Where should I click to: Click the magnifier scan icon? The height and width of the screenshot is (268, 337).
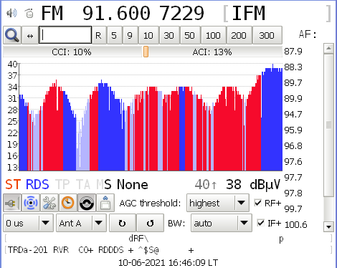12,35
